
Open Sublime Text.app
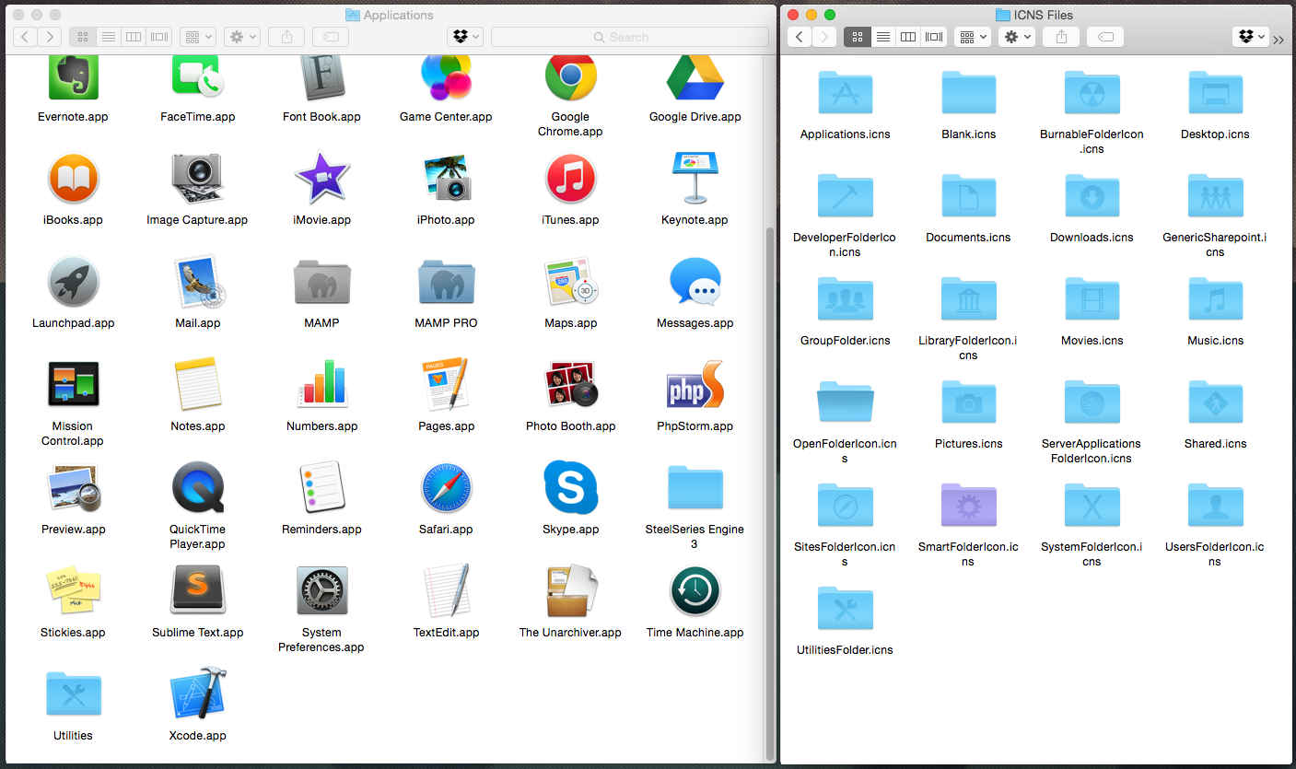[197, 590]
